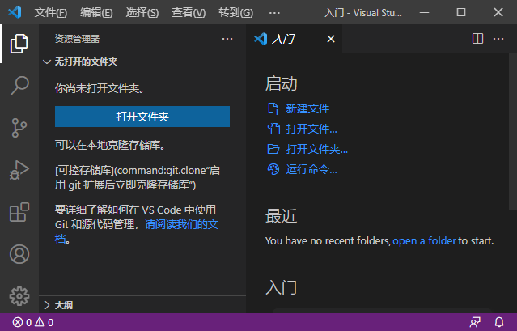Open the 文件(F) menu
Screen dimensions: 517x331
pos(51,12)
